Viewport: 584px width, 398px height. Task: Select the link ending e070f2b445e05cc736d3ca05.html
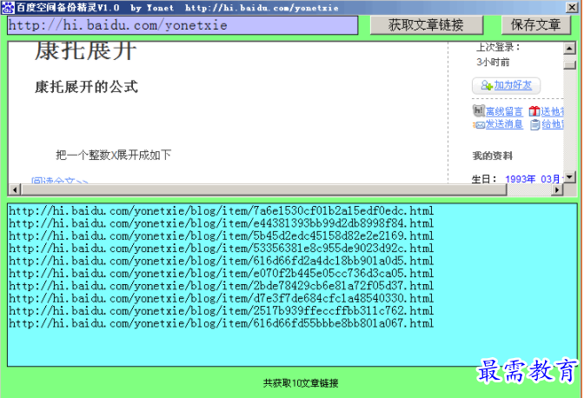(x=222, y=273)
